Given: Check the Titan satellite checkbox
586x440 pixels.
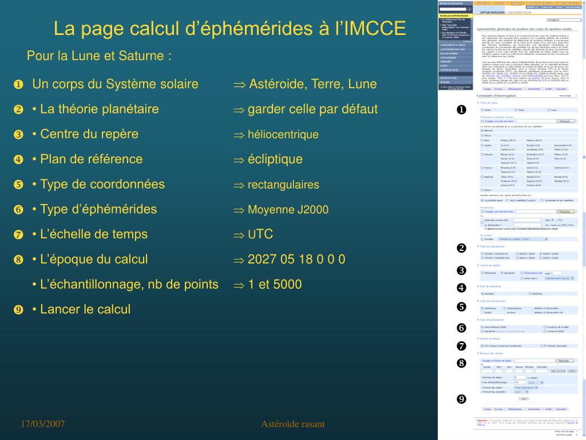Looking at the screenshot, I should point(551,159).
